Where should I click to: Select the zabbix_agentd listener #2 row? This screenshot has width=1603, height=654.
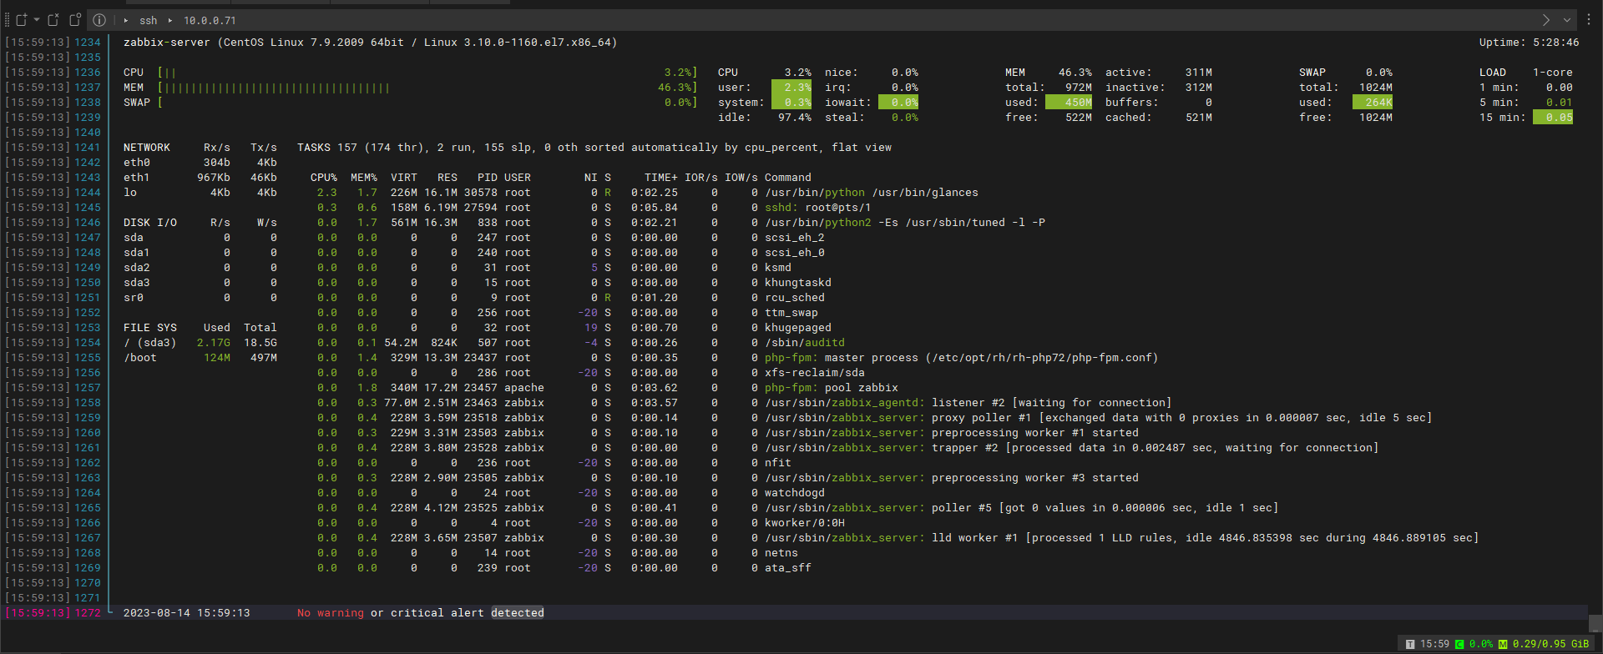click(745, 403)
